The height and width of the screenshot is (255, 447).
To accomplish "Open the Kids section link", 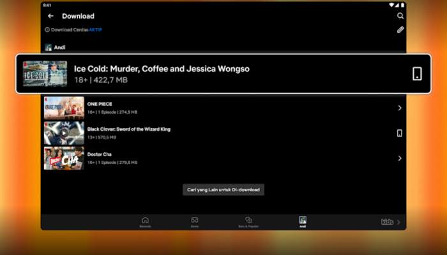I will (x=391, y=222).
